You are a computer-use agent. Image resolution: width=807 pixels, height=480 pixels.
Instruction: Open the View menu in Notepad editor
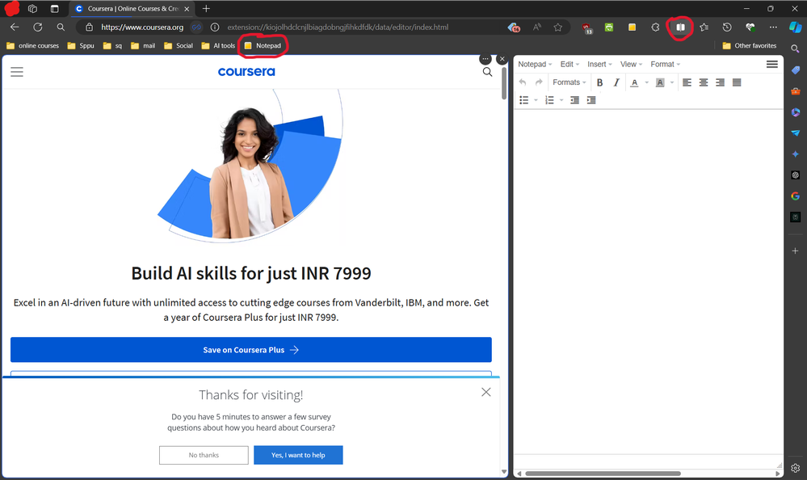[x=631, y=65]
